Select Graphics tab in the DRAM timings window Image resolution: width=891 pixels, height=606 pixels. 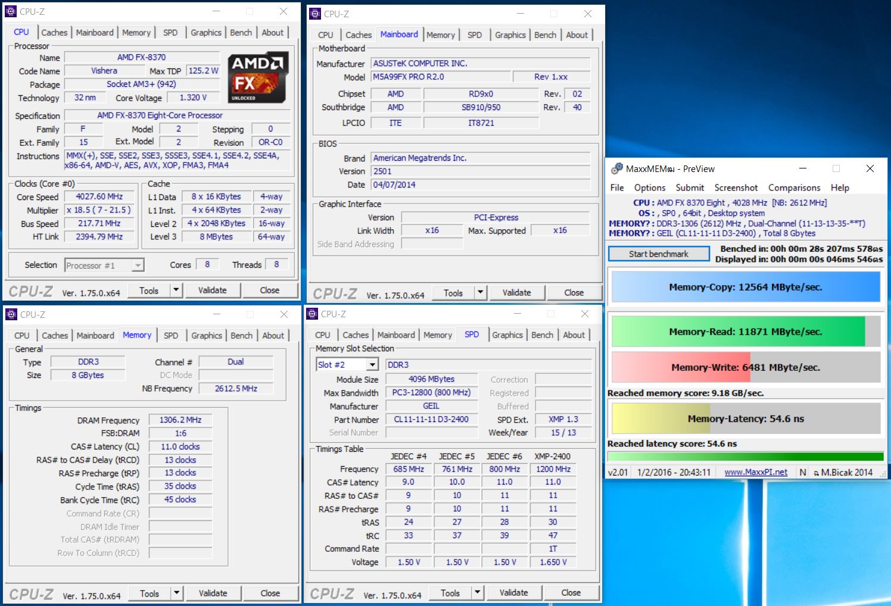(206, 336)
